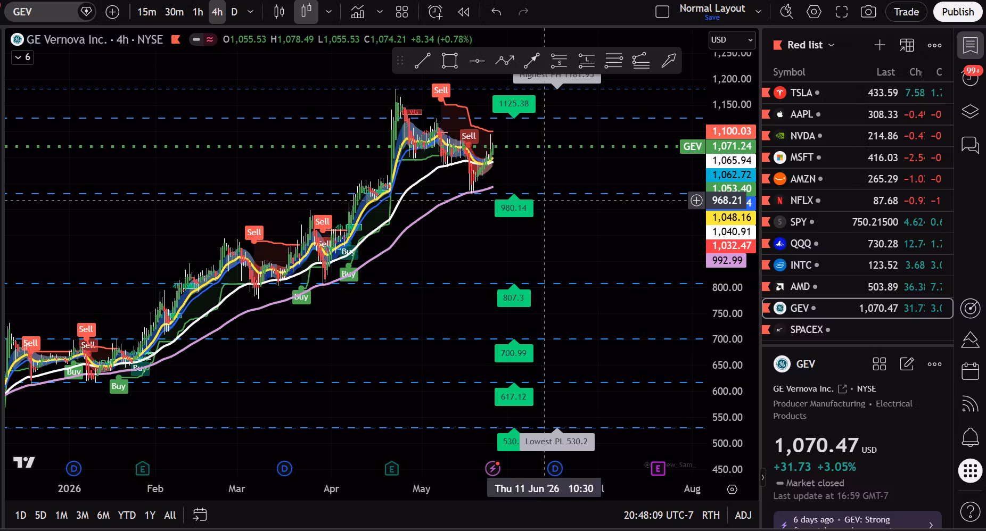
Task: Toggle the watchlist sidebar panel icon
Action: tap(971, 45)
